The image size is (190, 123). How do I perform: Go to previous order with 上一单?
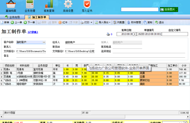coord(16,22)
